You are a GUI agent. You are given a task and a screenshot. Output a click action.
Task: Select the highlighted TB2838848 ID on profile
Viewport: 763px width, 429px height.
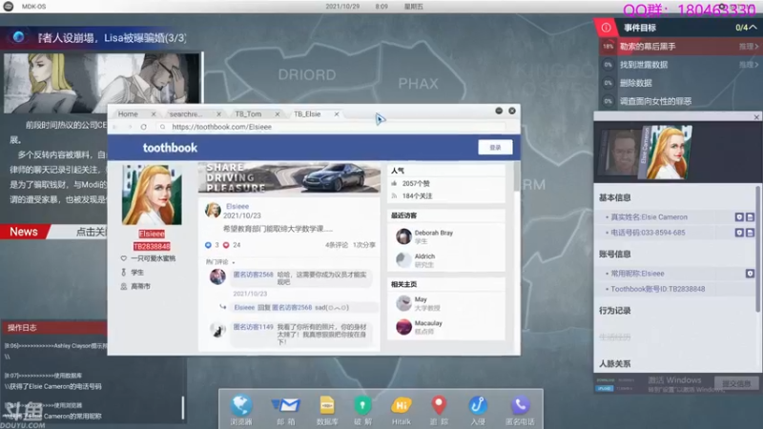point(152,247)
